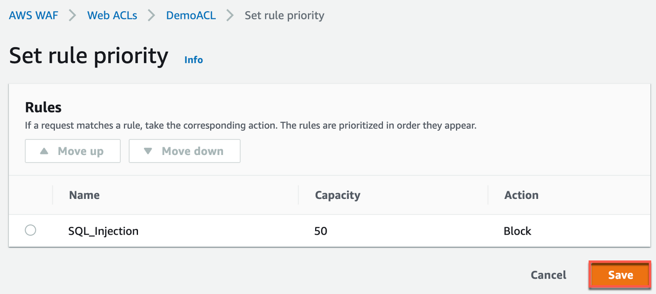Click the capacity value 50
656x294 pixels.
[321, 231]
